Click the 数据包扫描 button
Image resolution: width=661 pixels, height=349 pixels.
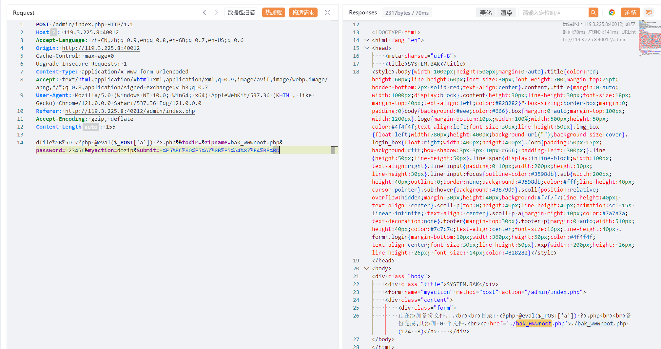pos(241,12)
